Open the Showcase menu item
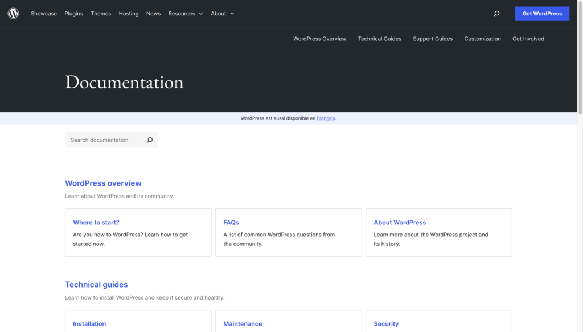583x332 pixels. pyautogui.click(x=44, y=14)
